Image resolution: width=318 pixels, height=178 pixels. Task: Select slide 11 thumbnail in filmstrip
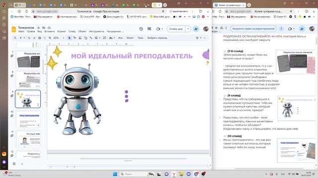click(x=28, y=139)
